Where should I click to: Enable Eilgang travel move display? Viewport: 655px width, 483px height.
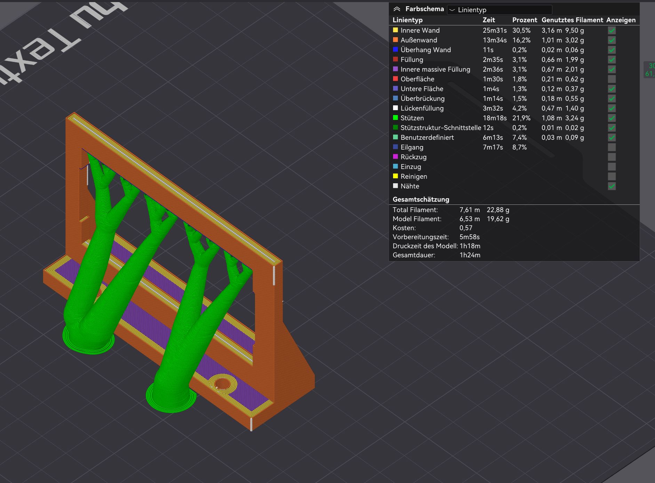click(x=612, y=147)
